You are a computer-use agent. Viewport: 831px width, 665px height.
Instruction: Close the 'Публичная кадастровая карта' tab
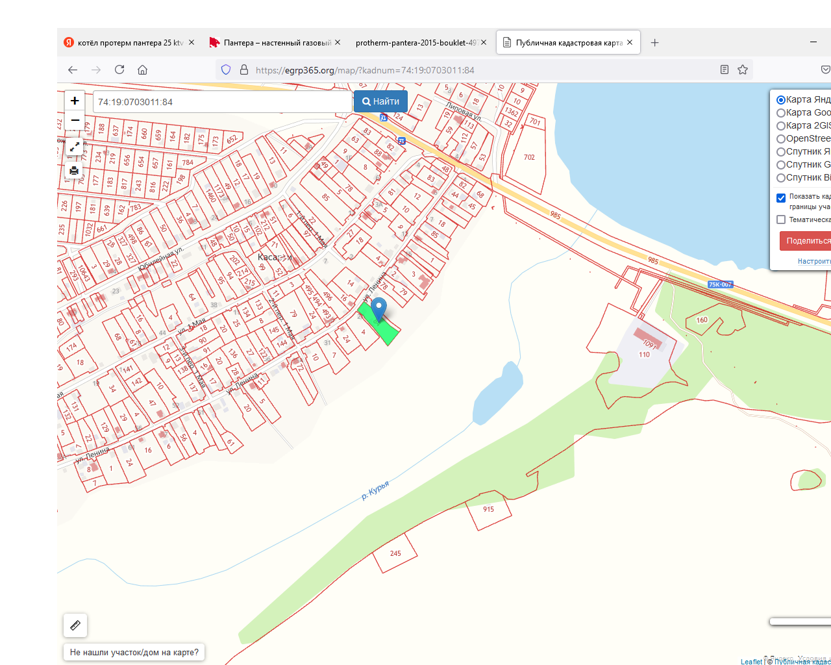630,43
